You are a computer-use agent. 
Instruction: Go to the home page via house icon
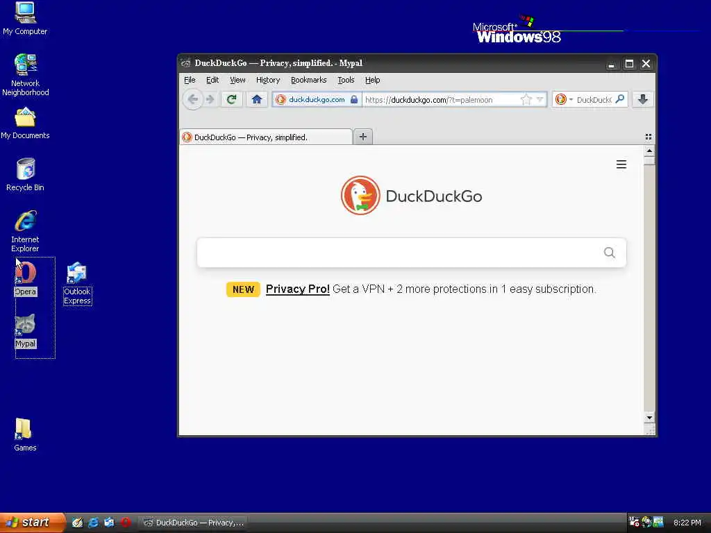coord(257,99)
